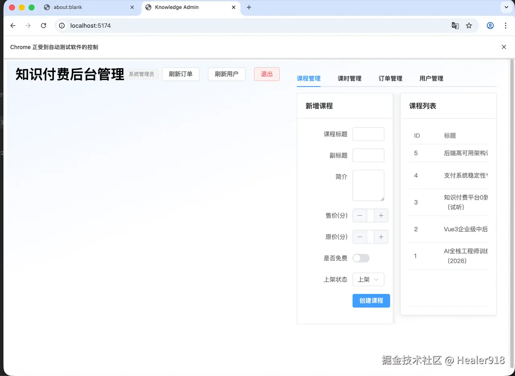Toggle the 是否免费 switch
Viewport: 515px width, 376px height.
361,258
